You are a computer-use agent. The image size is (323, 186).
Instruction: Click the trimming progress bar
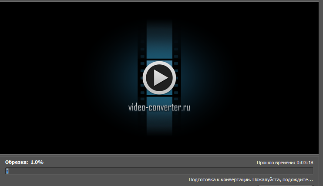click(x=159, y=171)
